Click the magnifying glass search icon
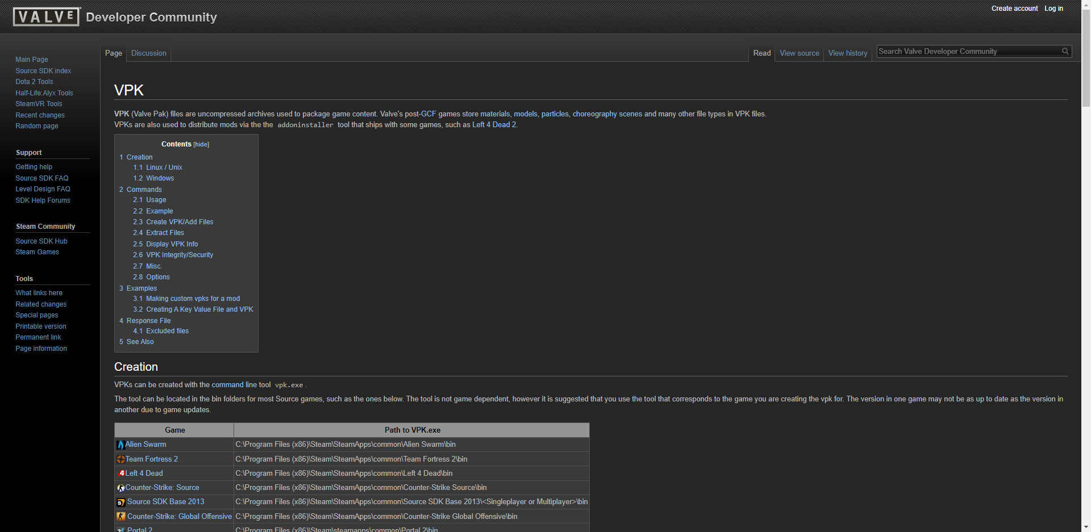Image resolution: width=1091 pixels, height=532 pixels. [x=1065, y=52]
